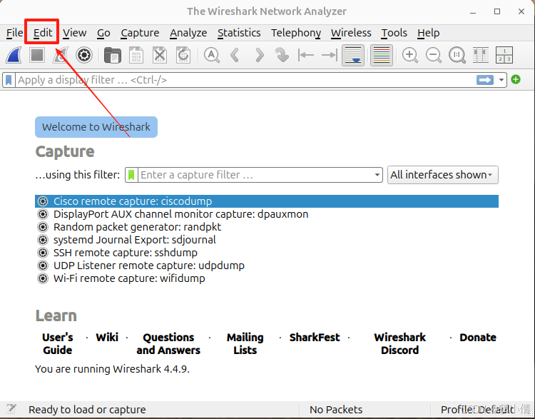The width and height of the screenshot is (535, 419).
Task: Open the Edit menu
Action: 43,33
